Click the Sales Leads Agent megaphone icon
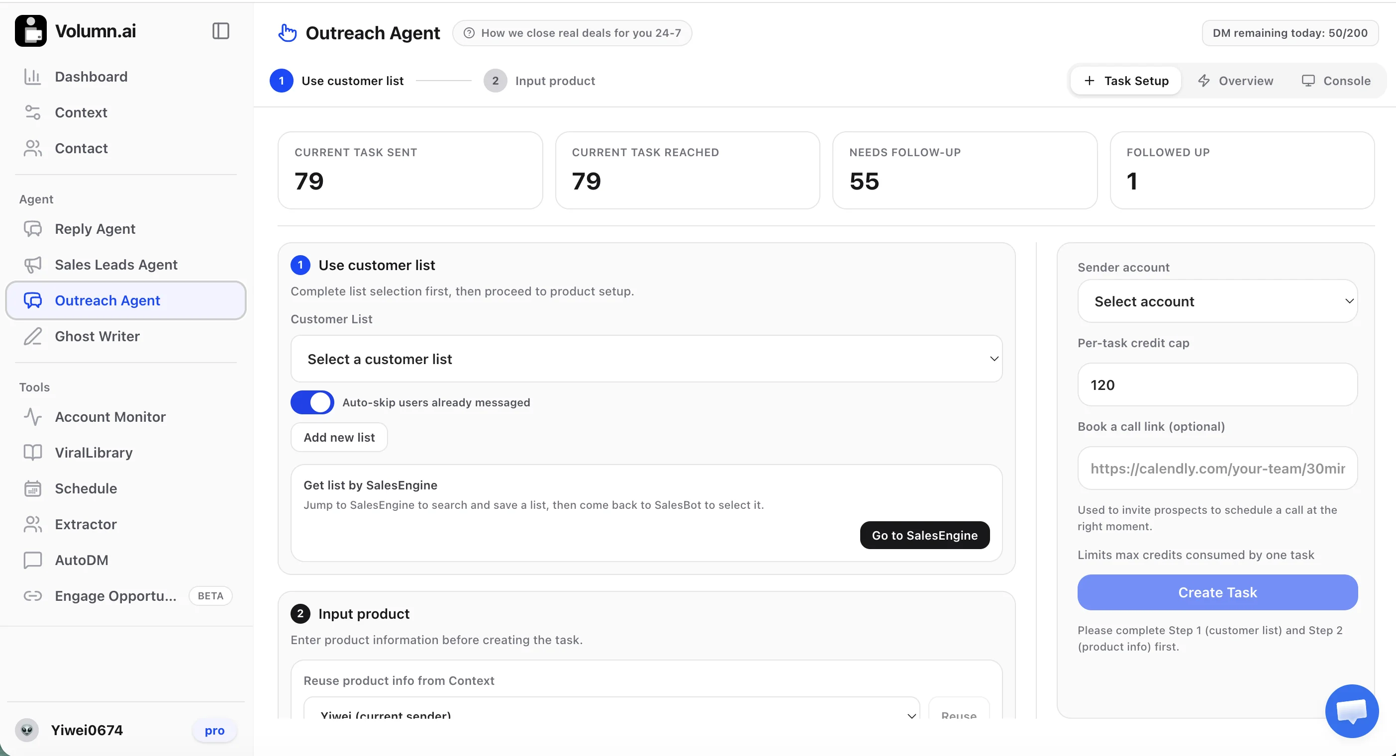This screenshot has height=756, width=1396. click(32, 265)
